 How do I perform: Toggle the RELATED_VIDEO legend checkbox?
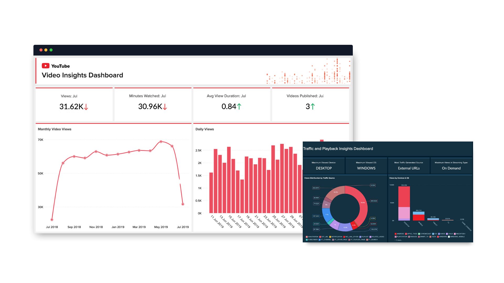click(x=370, y=237)
